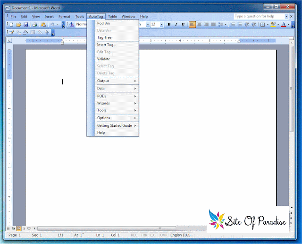This screenshot has height=244, width=302.
Task: Center align the text
Action: click(199, 24)
